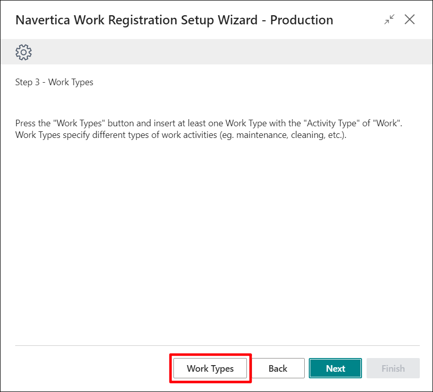Open the Work Types list
The width and height of the screenshot is (433, 392).
click(210, 368)
